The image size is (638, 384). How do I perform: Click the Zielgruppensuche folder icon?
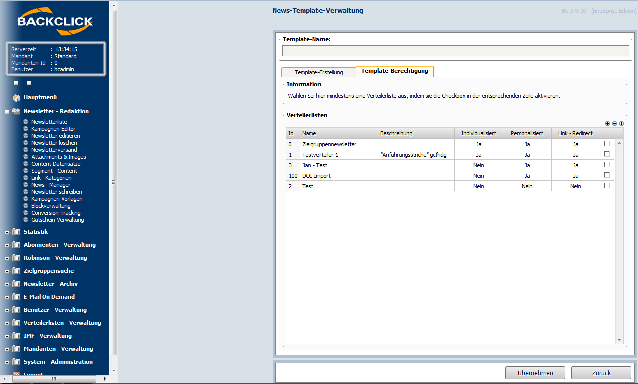(x=16, y=271)
